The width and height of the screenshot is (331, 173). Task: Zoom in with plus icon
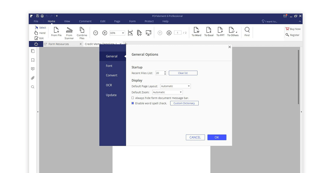[105, 33]
